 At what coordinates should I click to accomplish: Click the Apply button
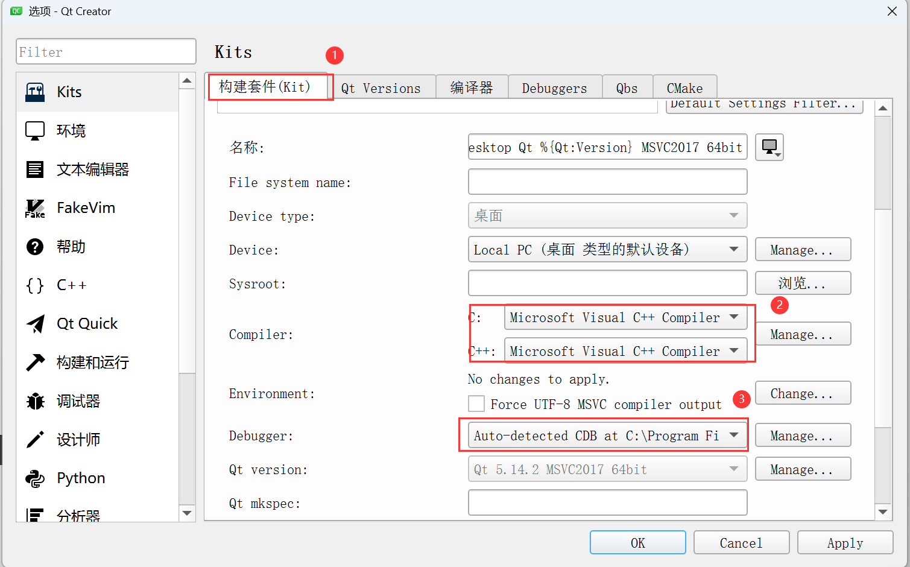click(x=845, y=542)
